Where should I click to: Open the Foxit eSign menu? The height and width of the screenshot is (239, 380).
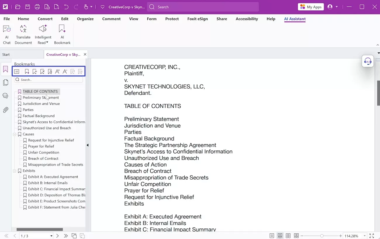pos(198,19)
